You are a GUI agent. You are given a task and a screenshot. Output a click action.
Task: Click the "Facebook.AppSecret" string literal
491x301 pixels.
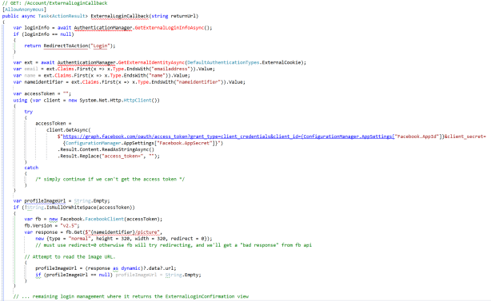185,143
